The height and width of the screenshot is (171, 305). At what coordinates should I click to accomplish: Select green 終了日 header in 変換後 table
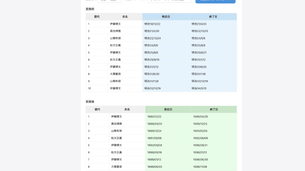[x=214, y=109]
